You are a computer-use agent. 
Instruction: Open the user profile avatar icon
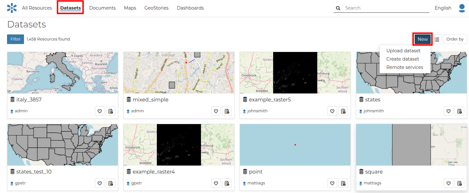(x=462, y=8)
